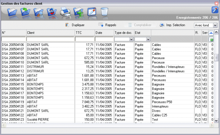Click the Etat column header
Image resolution: width=220 pixels, height=135 pixels.
click(143, 33)
